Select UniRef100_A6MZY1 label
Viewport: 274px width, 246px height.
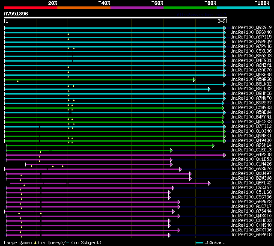click(251, 65)
